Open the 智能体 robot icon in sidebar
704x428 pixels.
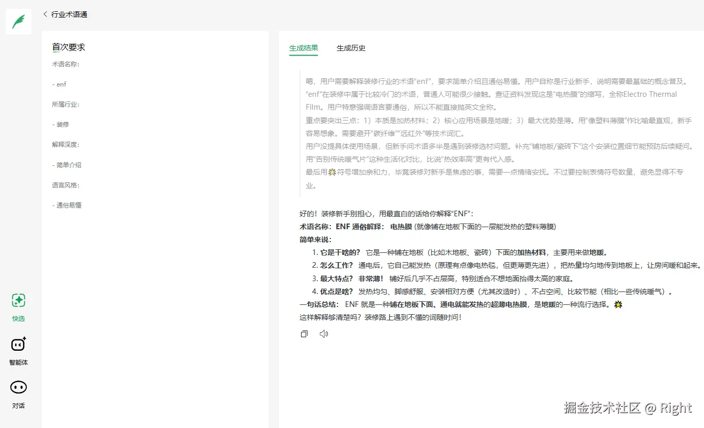[18, 345]
